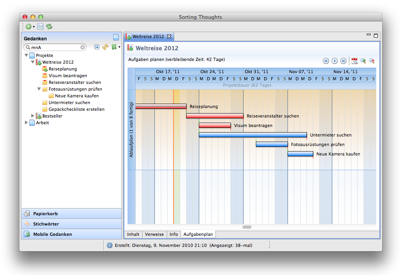Jump to the last task in the timeline
400x275 pixels.
[343, 61]
